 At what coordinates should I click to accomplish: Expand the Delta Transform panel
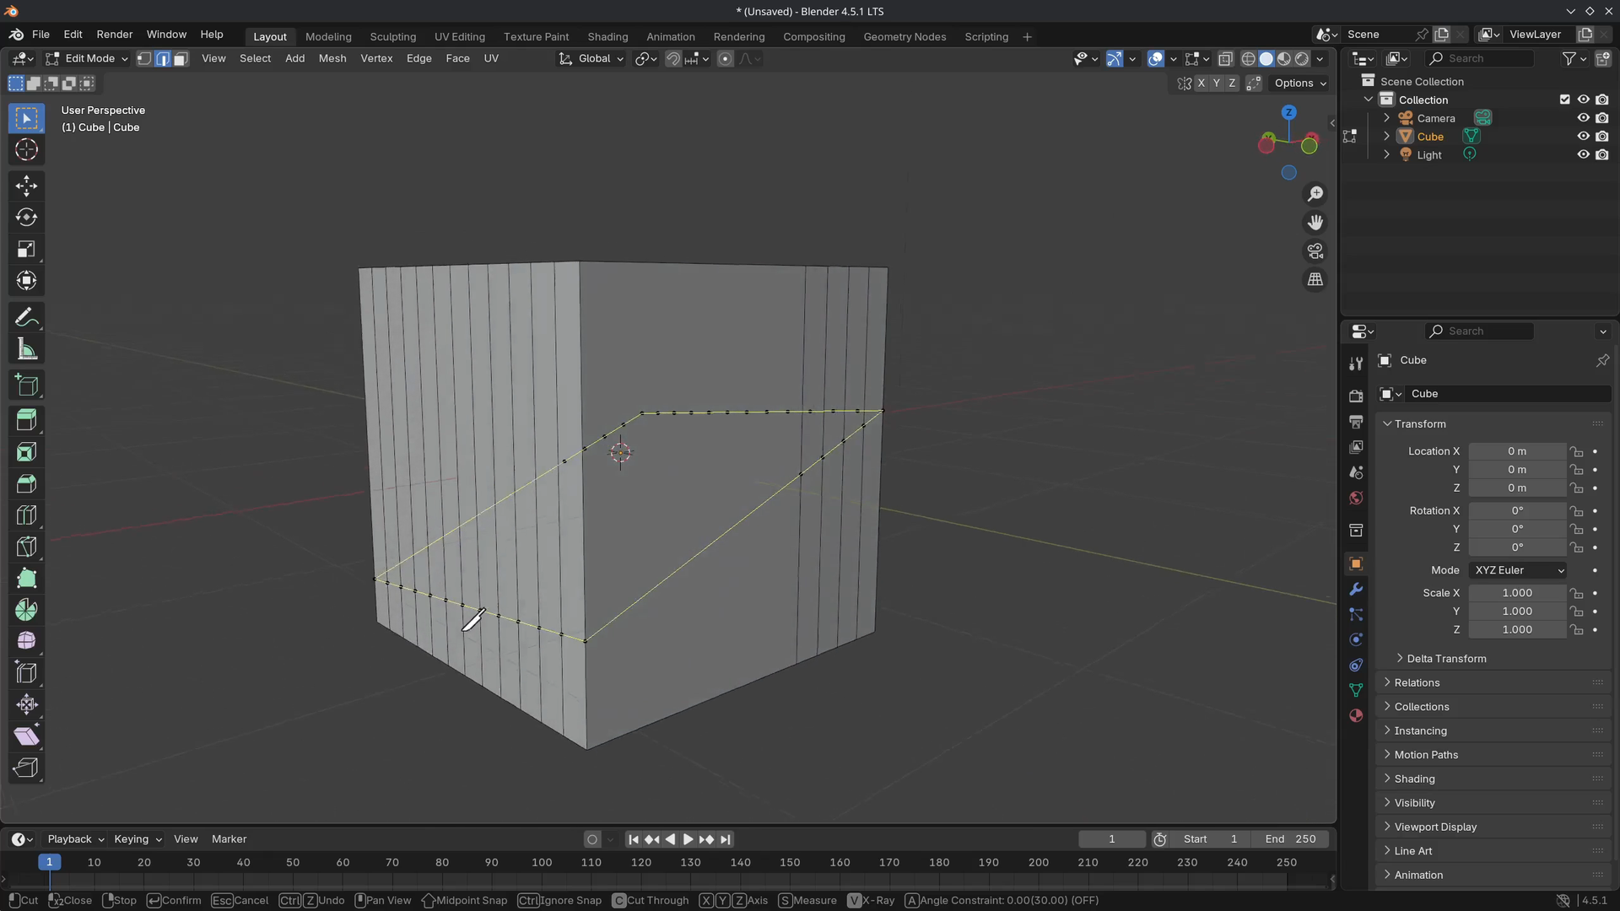[1446, 659]
